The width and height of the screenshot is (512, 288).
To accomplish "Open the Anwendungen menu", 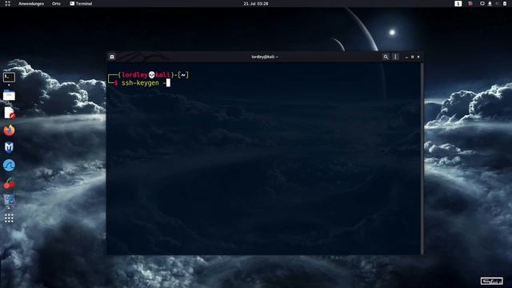I will (31, 3).
